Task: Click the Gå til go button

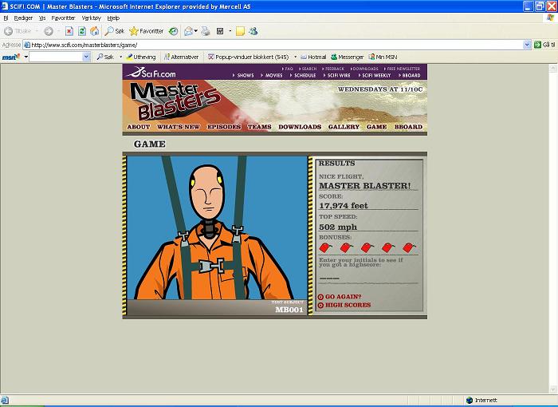Action: pyautogui.click(x=544, y=45)
